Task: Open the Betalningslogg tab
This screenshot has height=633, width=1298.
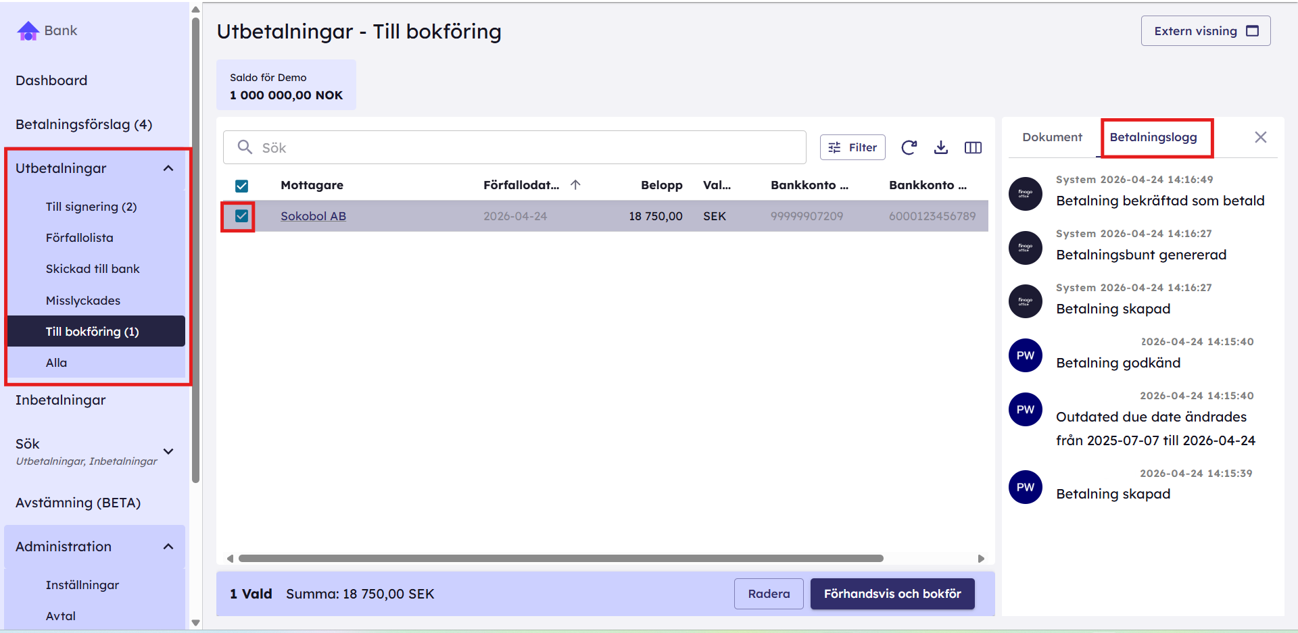Action: point(1153,137)
